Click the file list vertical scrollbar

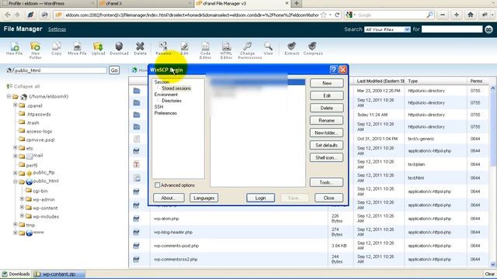(493, 176)
